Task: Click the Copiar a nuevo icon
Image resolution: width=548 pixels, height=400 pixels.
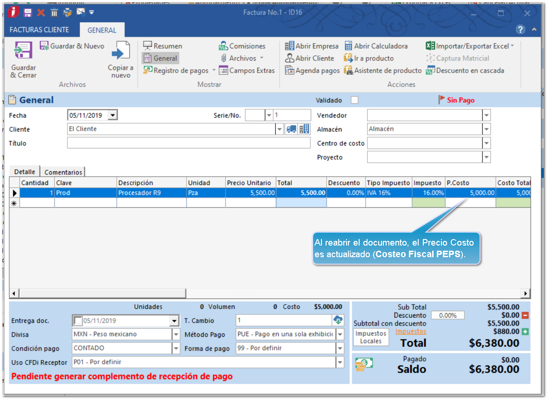Action: click(x=121, y=51)
